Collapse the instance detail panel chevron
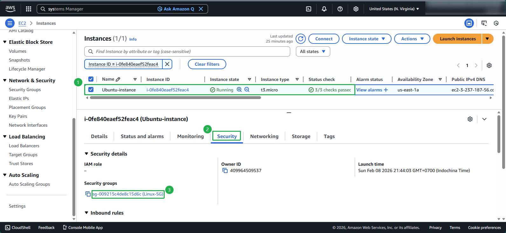506x233 pixels. click(x=484, y=119)
